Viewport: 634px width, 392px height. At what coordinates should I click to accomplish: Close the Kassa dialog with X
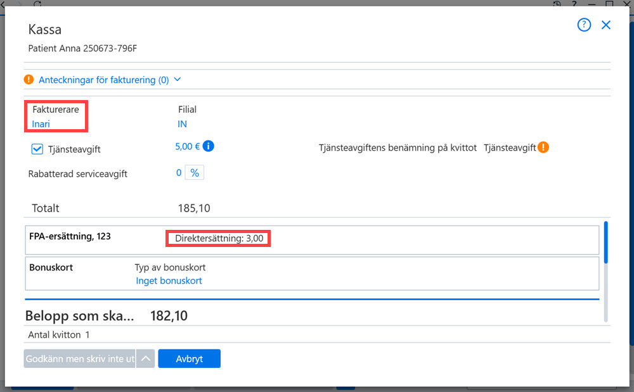(x=605, y=25)
